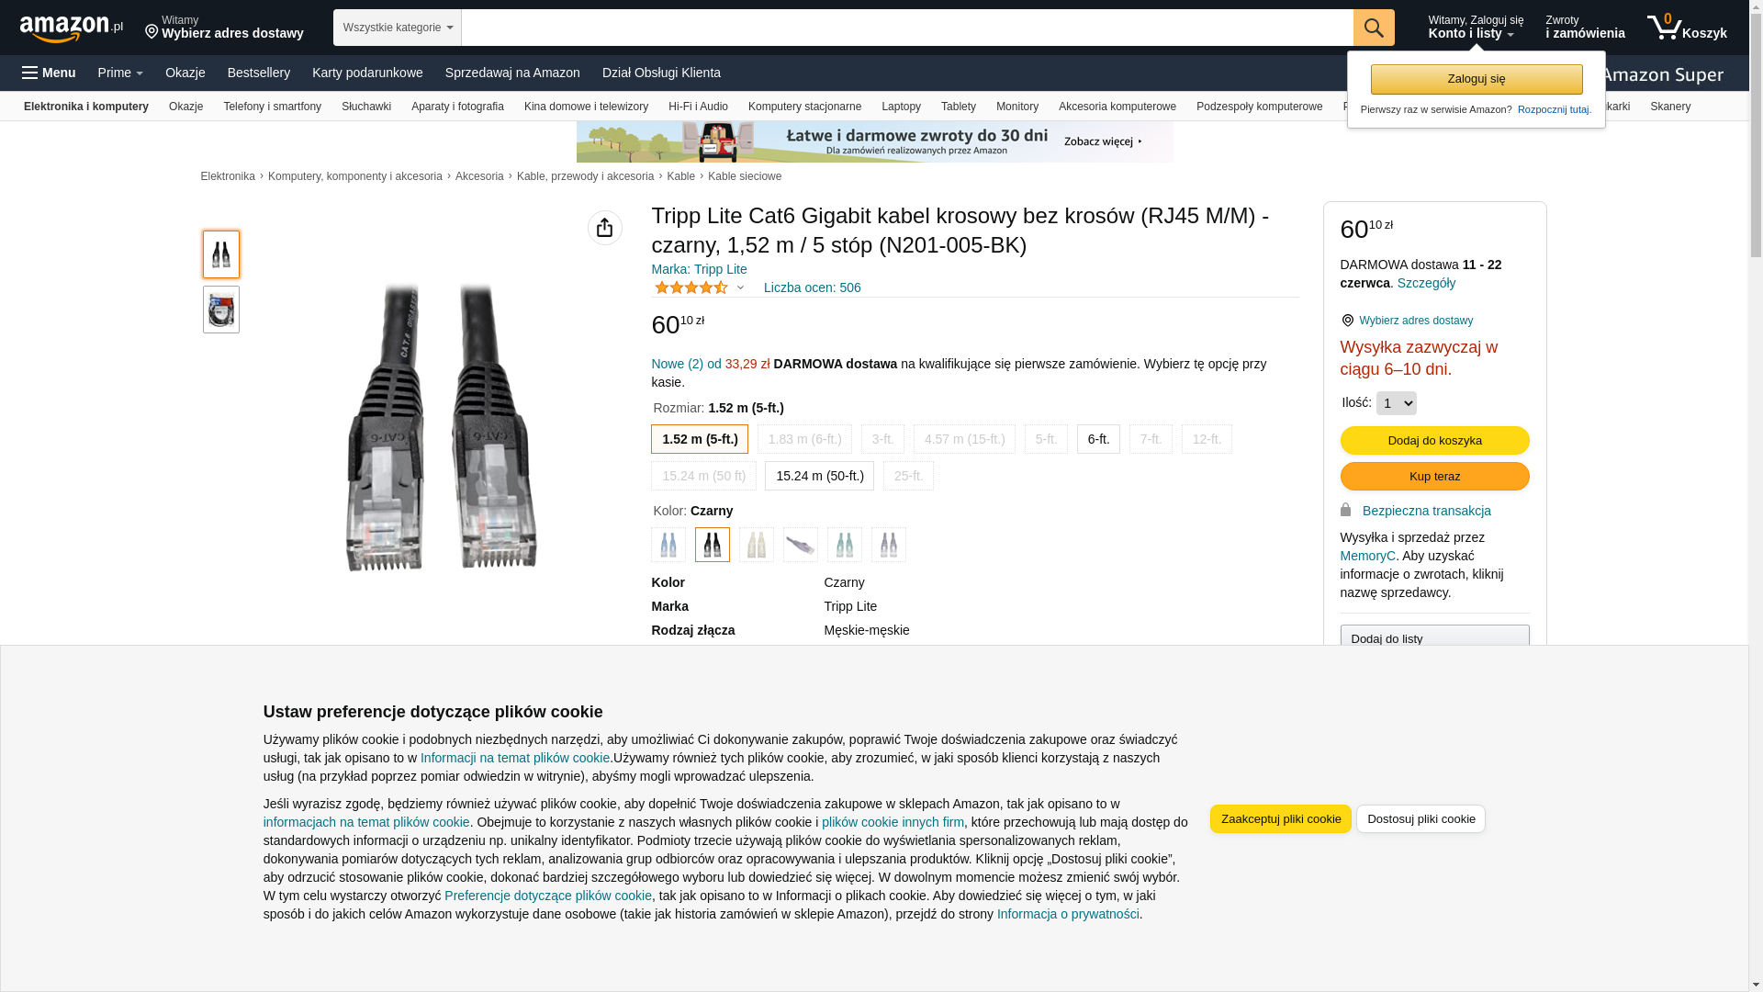1763x992 pixels.
Task: Select the second product thumbnail image
Action: click(220, 310)
